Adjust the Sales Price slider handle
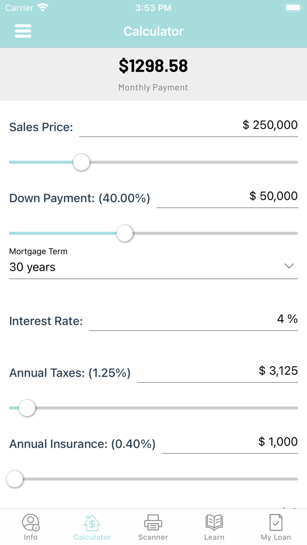Viewport: 307px width, 545px height. (x=81, y=162)
